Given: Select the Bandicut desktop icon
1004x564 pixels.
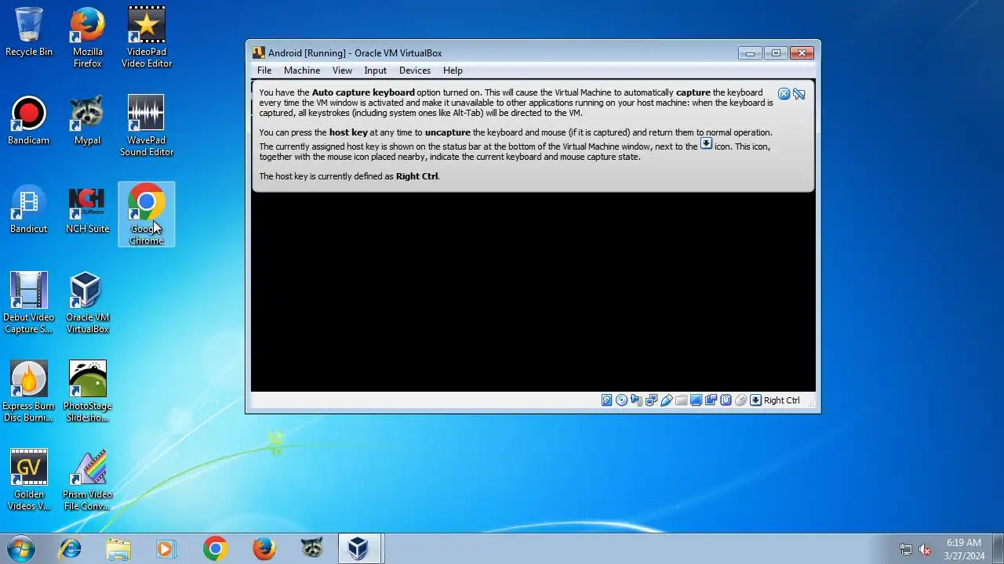Looking at the screenshot, I should 29,210.
